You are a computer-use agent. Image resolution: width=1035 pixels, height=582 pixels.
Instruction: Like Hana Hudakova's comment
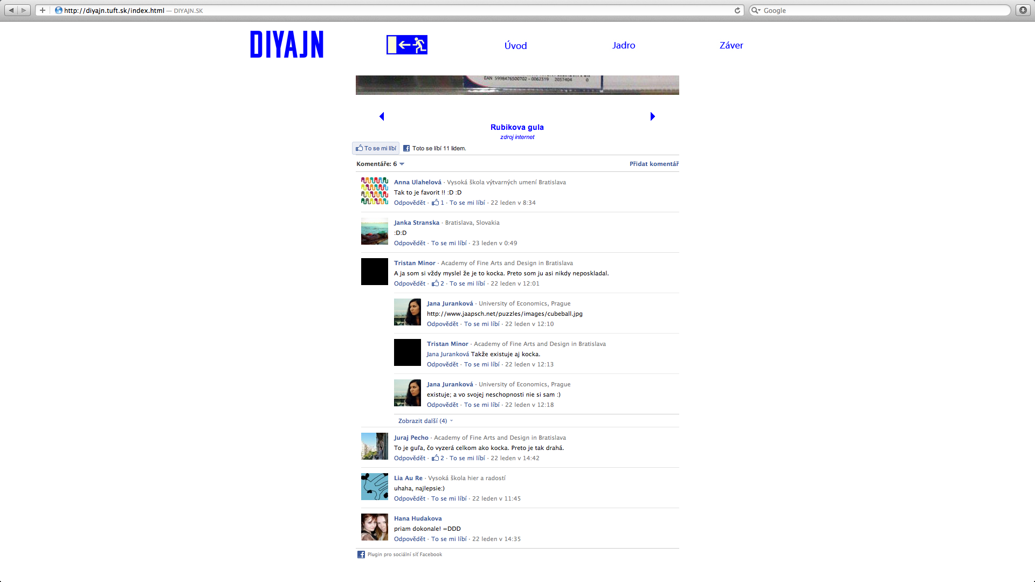point(448,539)
